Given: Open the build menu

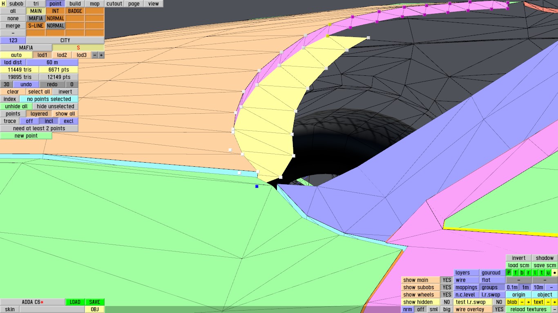Looking at the screenshot, I should click(x=75, y=4).
